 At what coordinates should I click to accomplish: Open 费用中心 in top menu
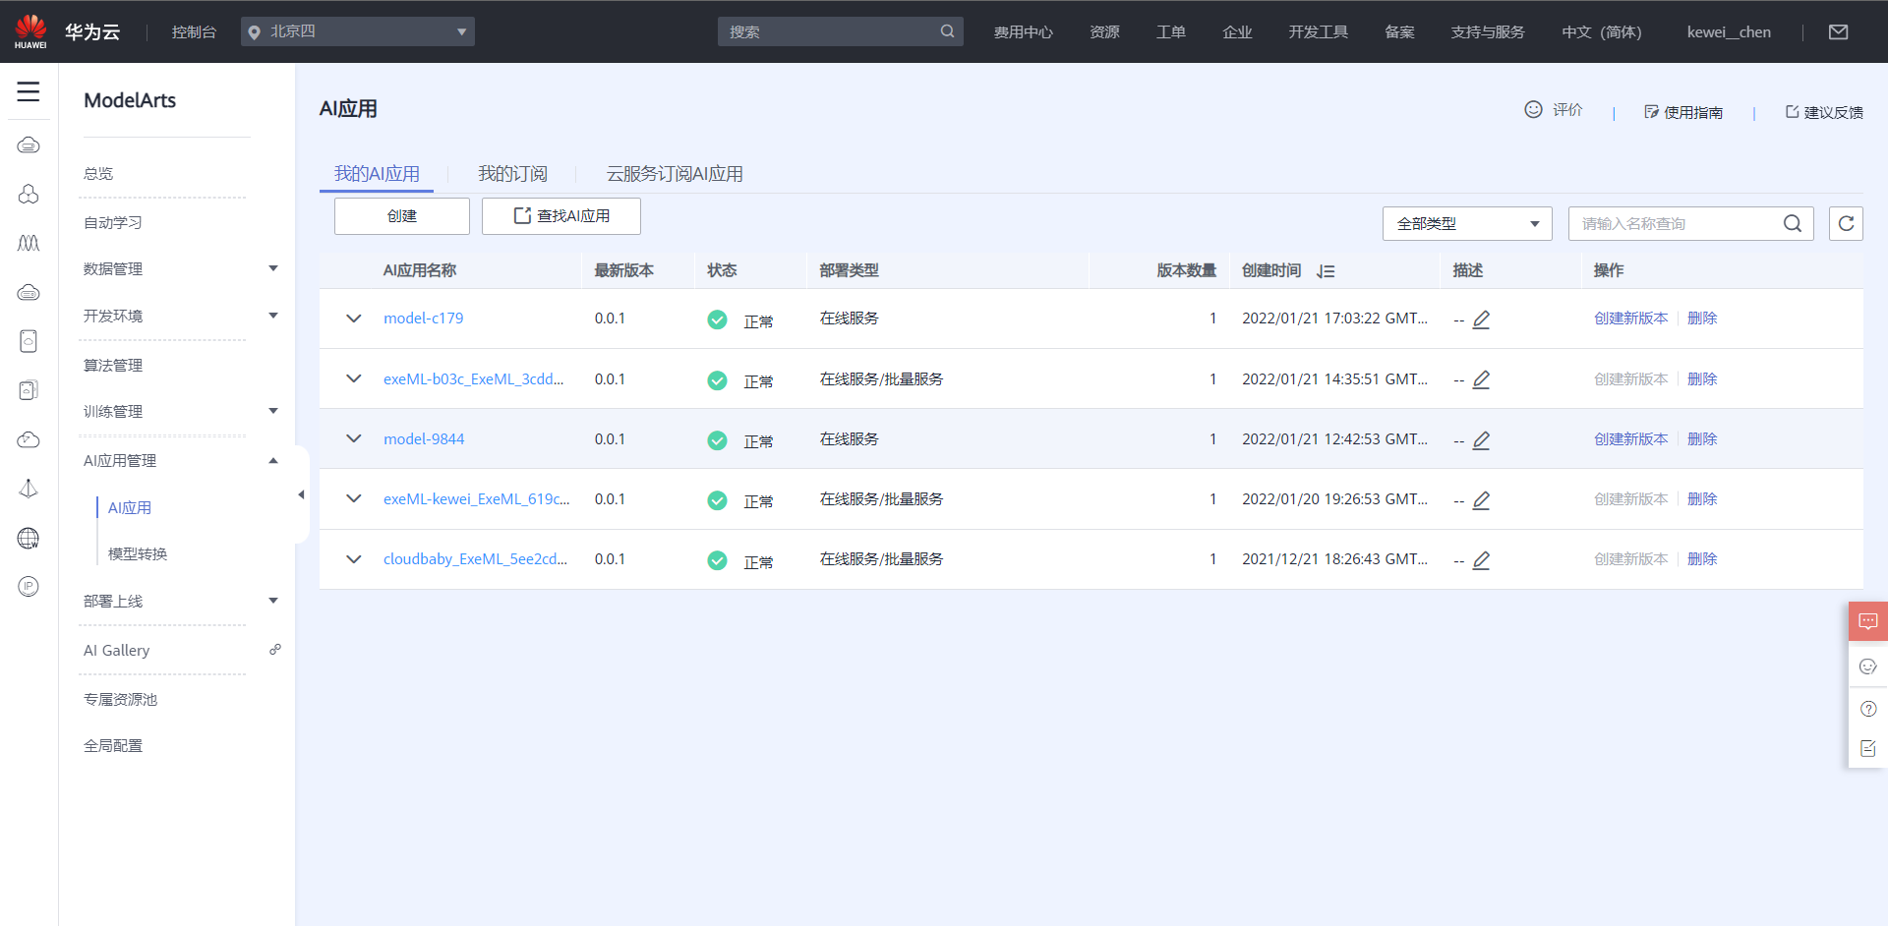coord(1023,31)
